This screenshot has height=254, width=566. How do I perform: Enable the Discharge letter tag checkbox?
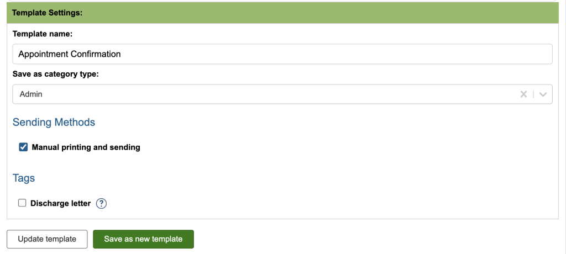pos(23,203)
